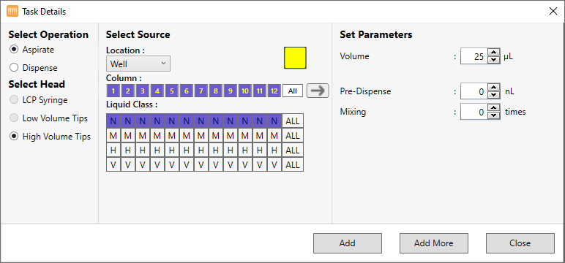Viewport: 565px width, 263px height.
Task: Select liquid class V for column 12
Action: pos(274,165)
